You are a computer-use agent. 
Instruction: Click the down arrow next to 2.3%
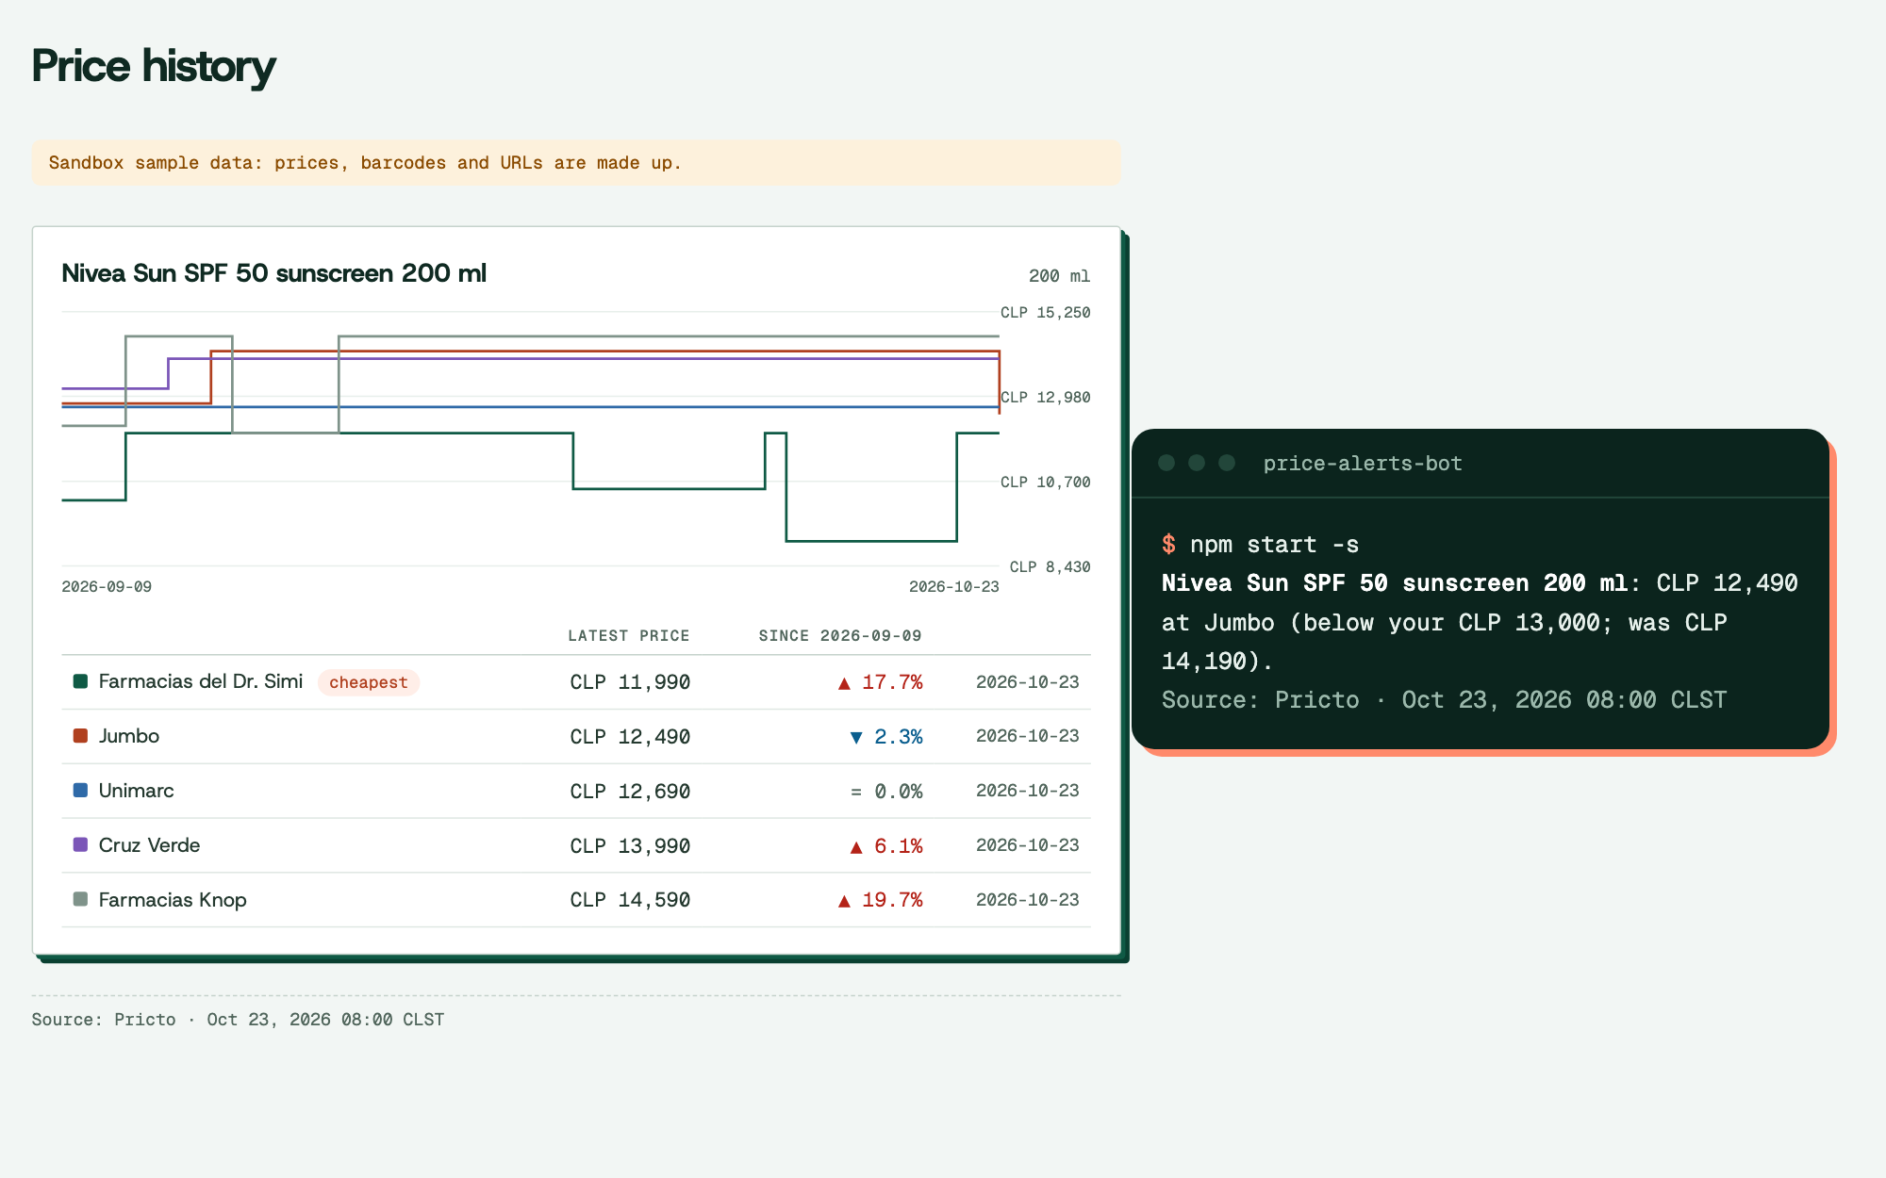[856, 737]
